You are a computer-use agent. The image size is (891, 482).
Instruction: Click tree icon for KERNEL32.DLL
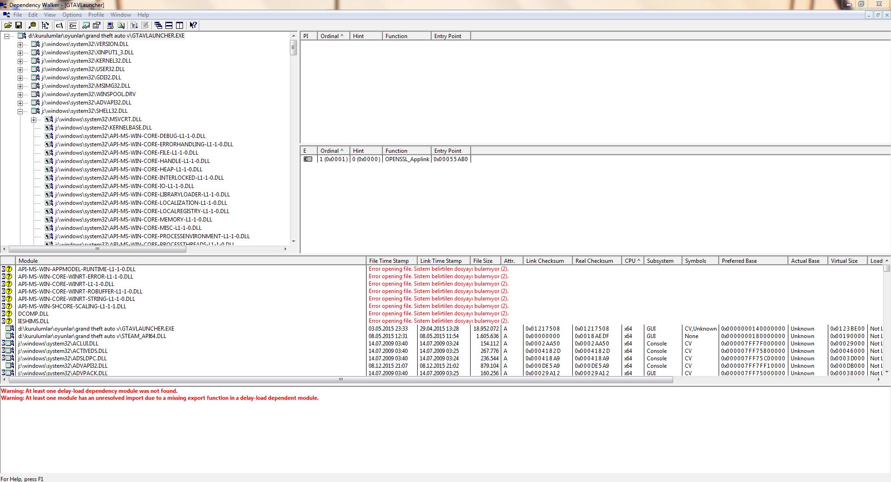[x=35, y=61]
